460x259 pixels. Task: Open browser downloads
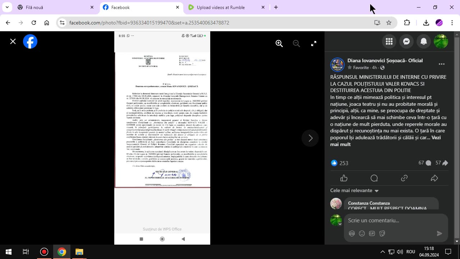pos(426,23)
